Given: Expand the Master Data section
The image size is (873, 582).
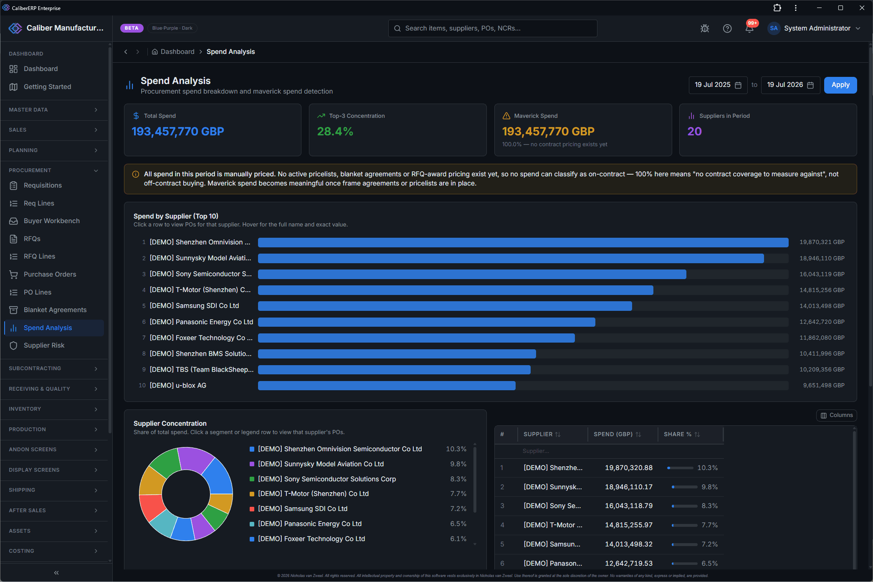Looking at the screenshot, I should 54,110.
